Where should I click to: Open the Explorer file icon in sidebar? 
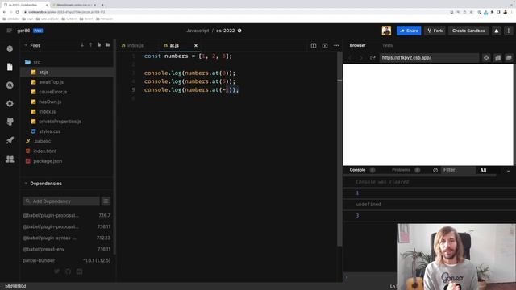tap(10, 67)
